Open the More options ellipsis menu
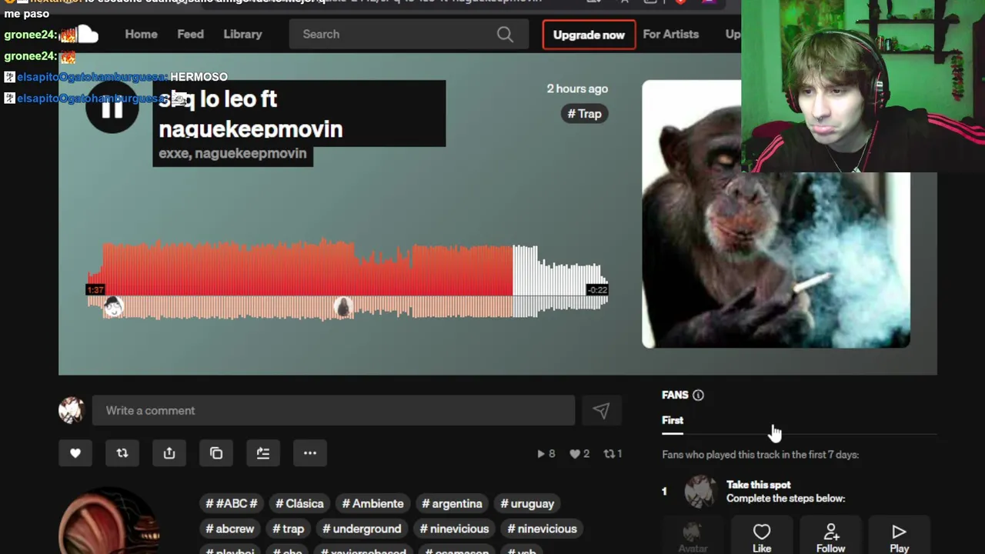This screenshot has width=985, height=554. tap(310, 453)
